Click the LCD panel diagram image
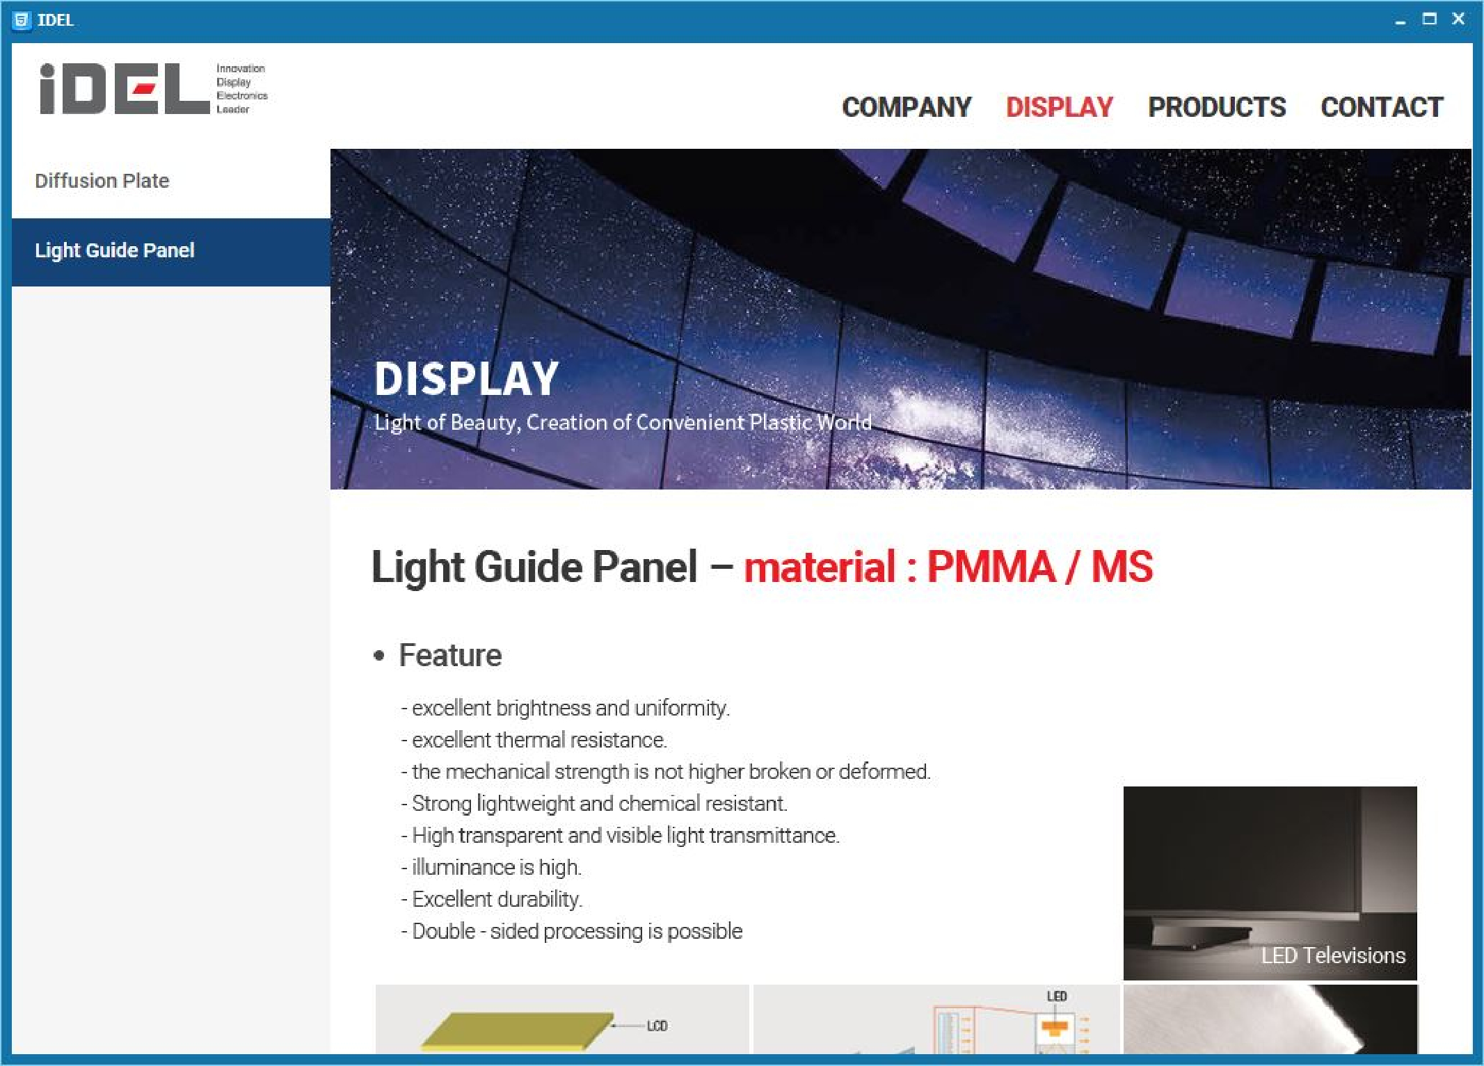 point(562,1019)
